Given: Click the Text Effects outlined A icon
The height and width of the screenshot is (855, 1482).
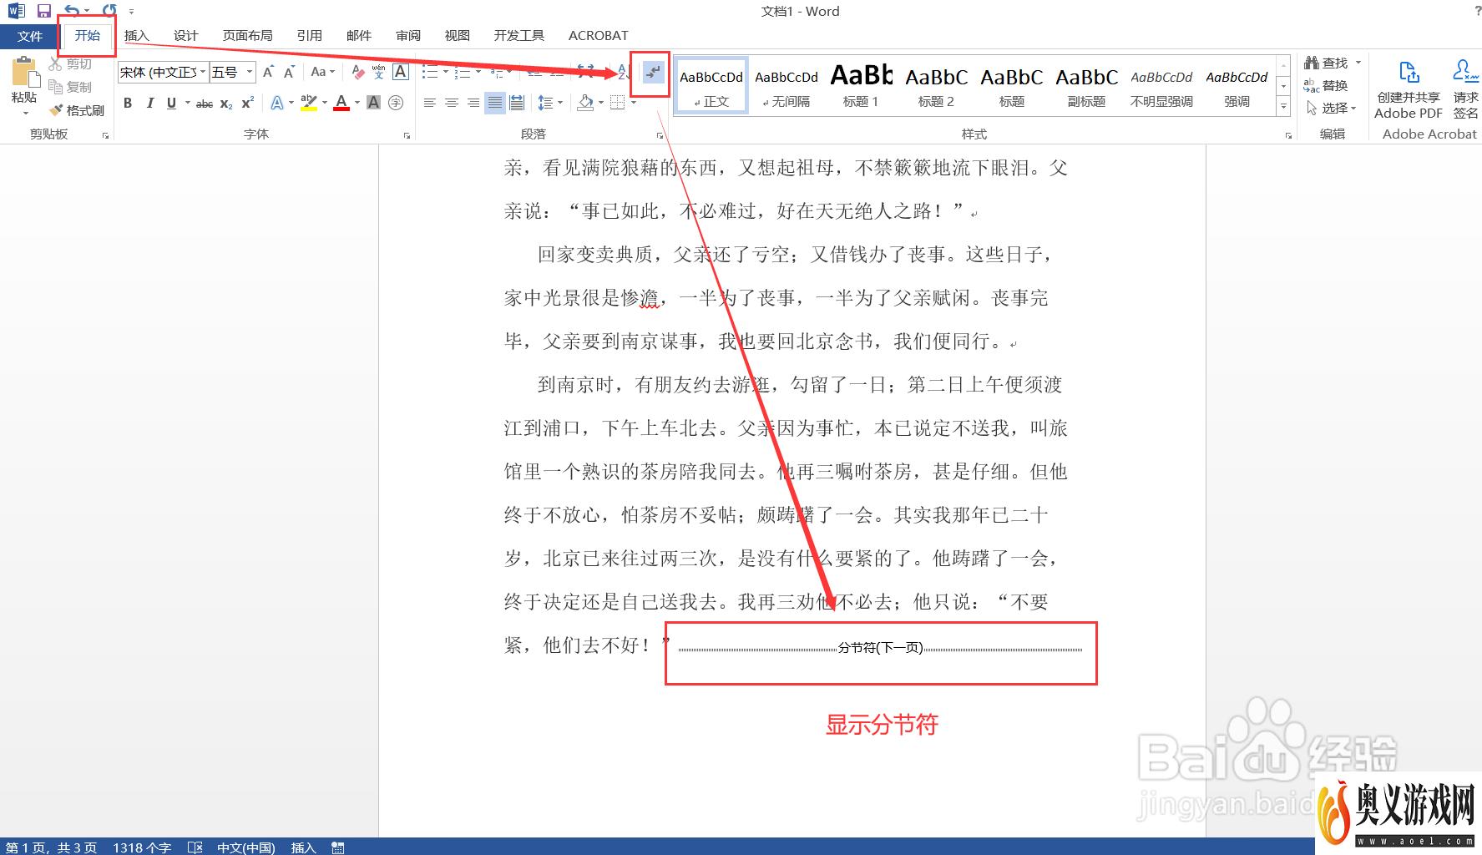Looking at the screenshot, I should [x=277, y=103].
